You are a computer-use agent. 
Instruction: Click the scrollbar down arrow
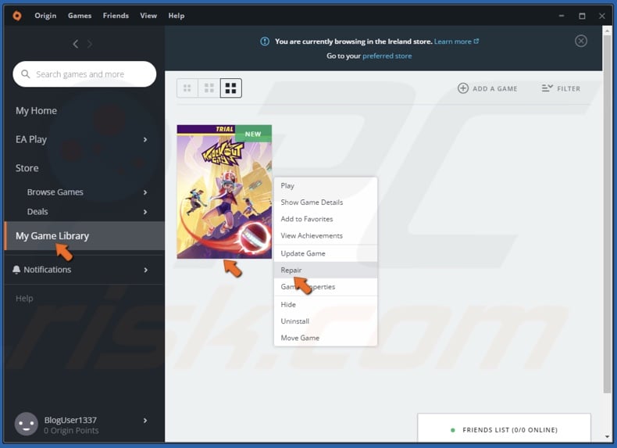pyautogui.click(x=607, y=436)
